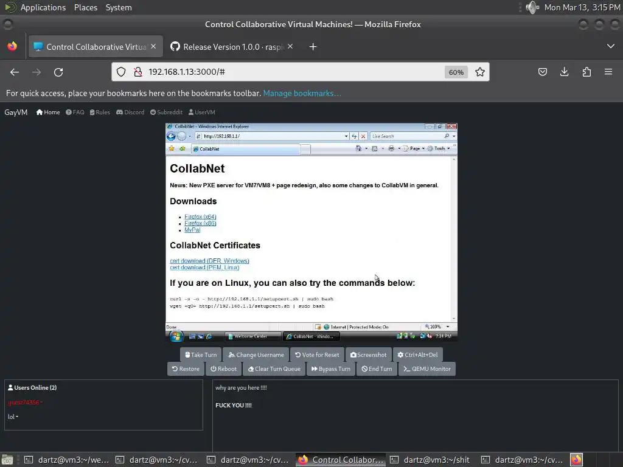The image size is (623, 467).
Task: Open the lol user dropdown
Action: pos(13,417)
